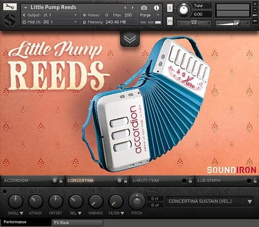Open instrument edit mode with wrench icon
Screen dimensions: 259x227
(x=9, y=7)
